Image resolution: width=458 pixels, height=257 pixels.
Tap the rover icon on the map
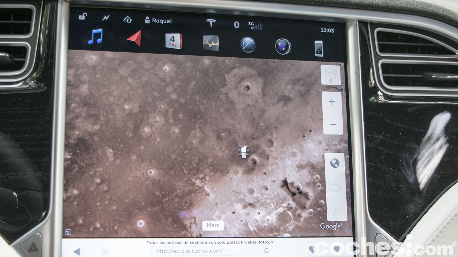[x=244, y=151]
